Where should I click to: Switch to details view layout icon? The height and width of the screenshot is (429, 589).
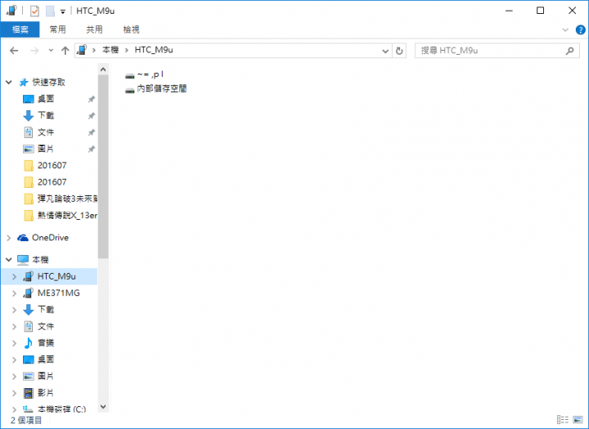(562, 420)
